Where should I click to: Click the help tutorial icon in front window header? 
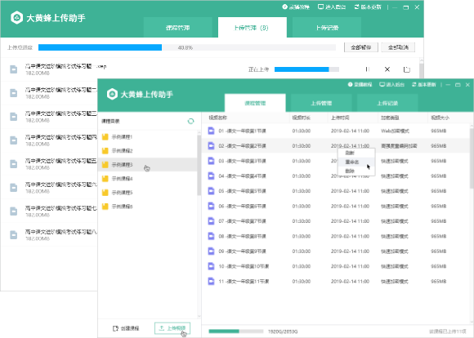[x=350, y=85]
